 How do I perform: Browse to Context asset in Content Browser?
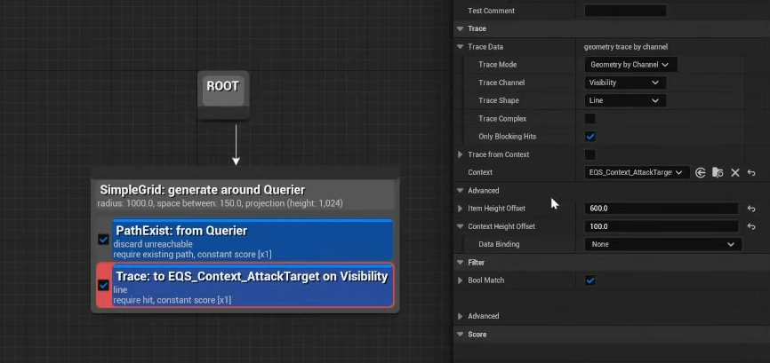718,172
